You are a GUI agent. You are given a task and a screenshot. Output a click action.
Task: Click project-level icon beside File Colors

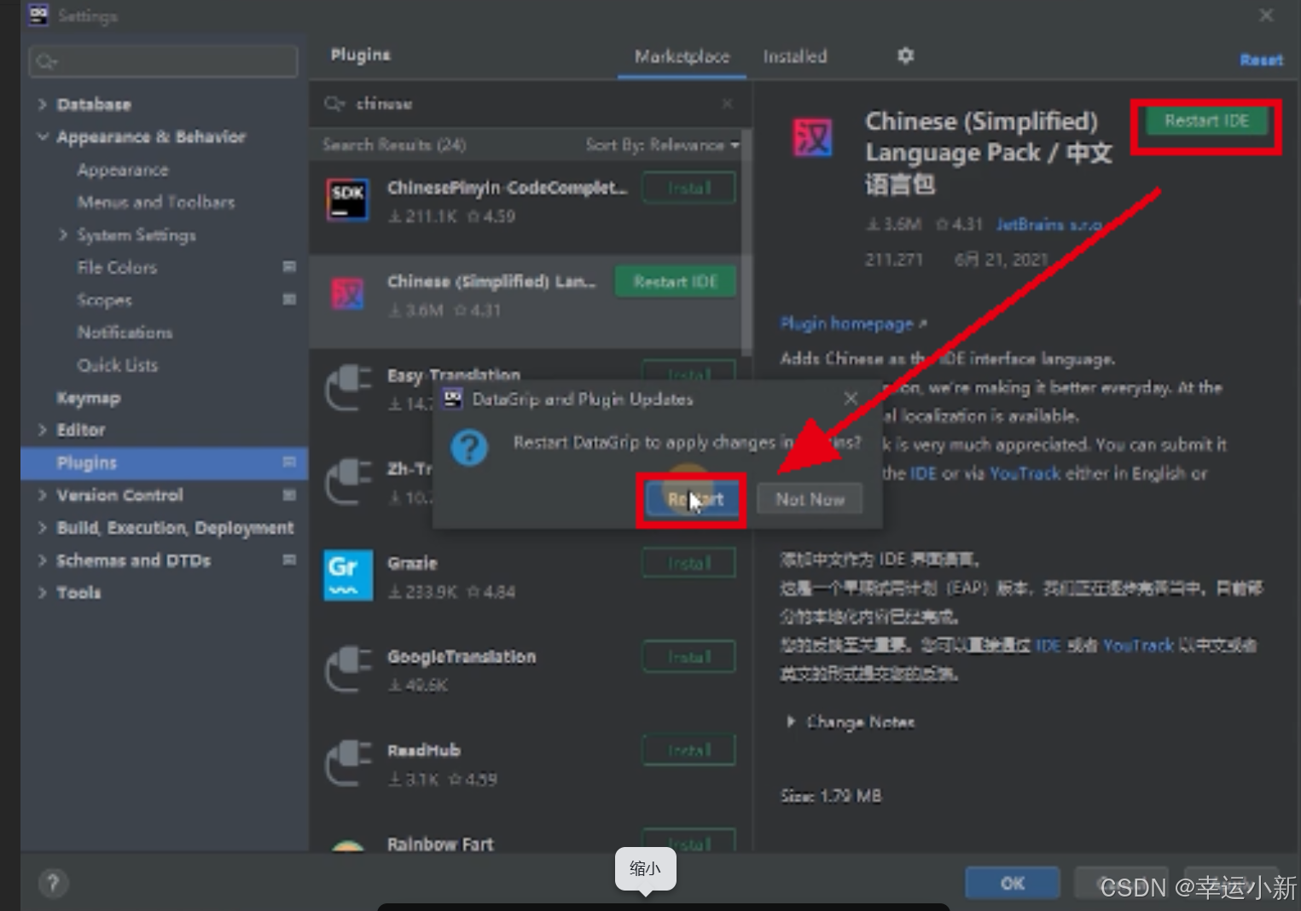point(289,267)
